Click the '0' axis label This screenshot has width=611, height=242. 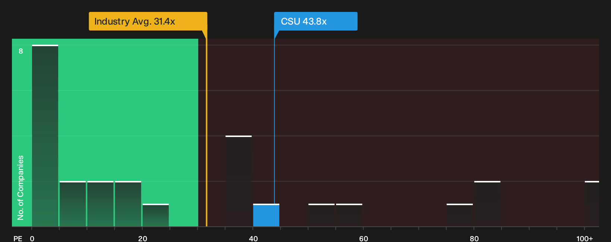[x=32, y=238]
